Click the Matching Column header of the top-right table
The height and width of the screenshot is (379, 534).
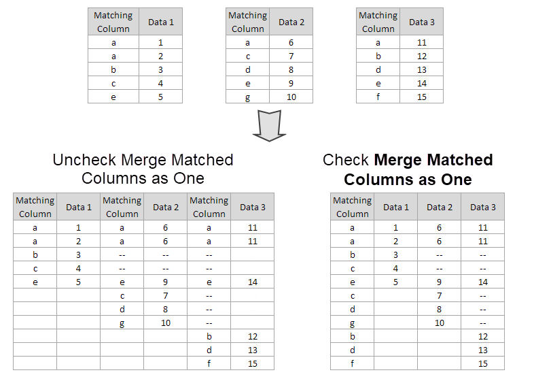point(378,22)
